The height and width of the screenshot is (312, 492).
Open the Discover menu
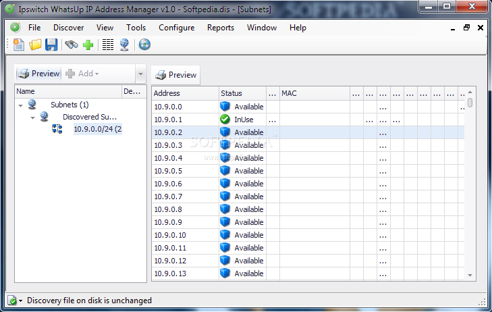pyautogui.click(x=68, y=28)
